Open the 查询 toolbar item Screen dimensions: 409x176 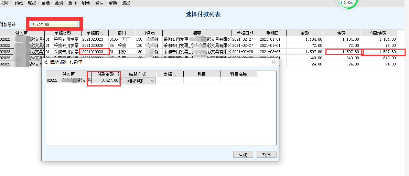(x=73, y=3)
